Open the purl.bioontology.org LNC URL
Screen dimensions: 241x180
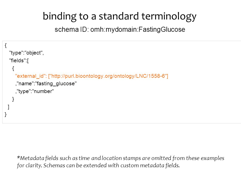[108, 76]
